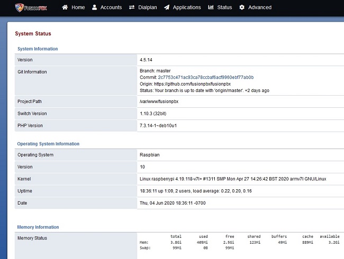The width and height of the screenshot is (344, 259).
Task: Select the version value 4.5.14
Action: (x=146, y=60)
